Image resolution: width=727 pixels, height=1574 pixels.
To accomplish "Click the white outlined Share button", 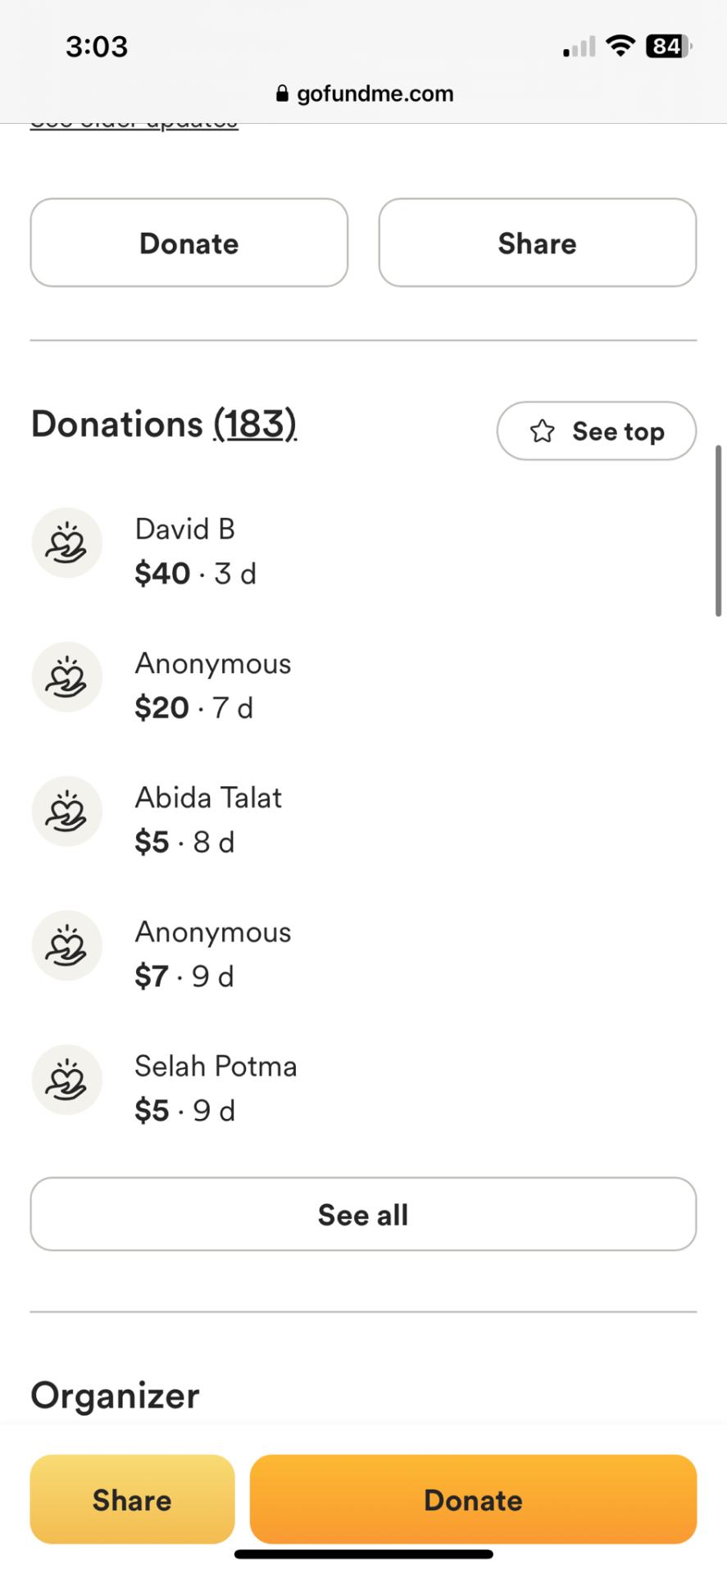I will point(538,243).
